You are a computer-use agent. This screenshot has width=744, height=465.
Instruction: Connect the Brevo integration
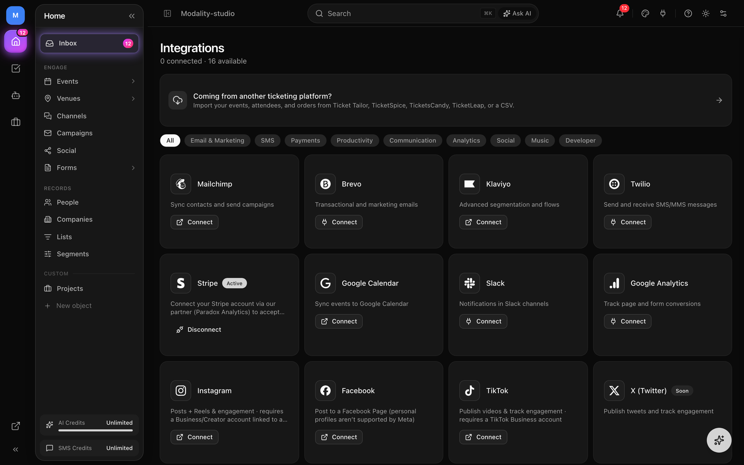[x=339, y=222]
